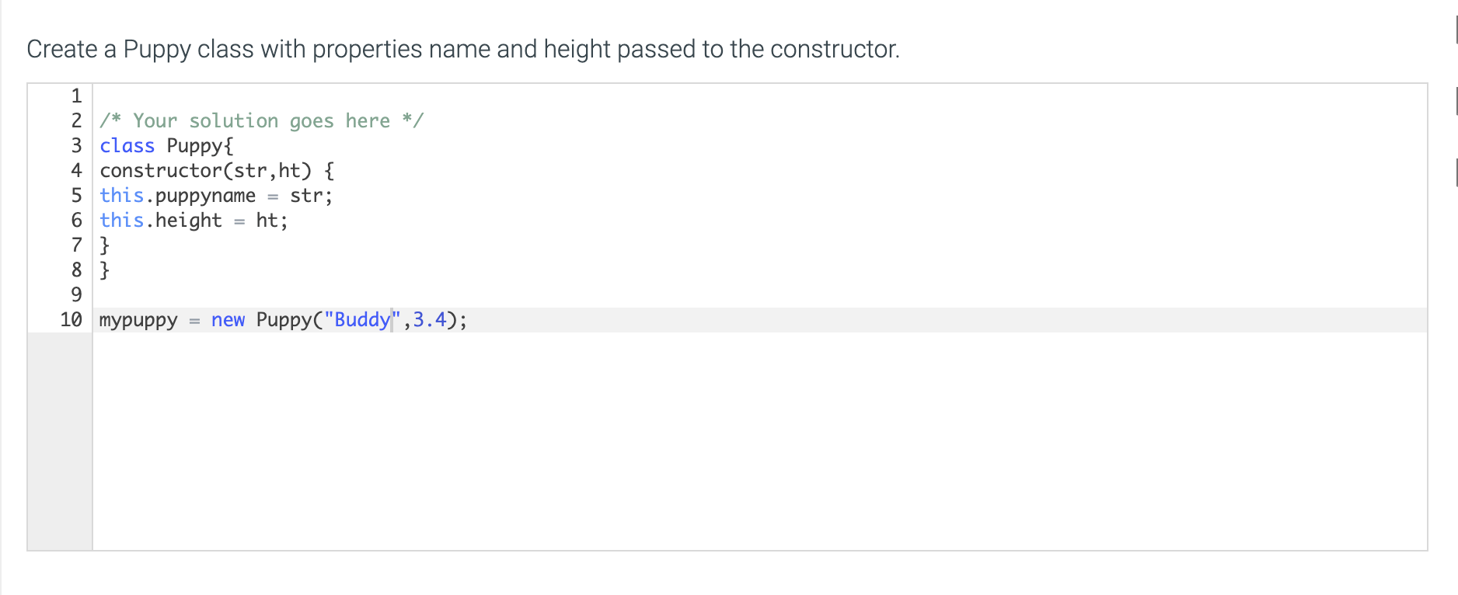This screenshot has width=1458, height=595.
Task: Click the word 'Puppy{' on line 3
Action: click(x=200, y=145)
